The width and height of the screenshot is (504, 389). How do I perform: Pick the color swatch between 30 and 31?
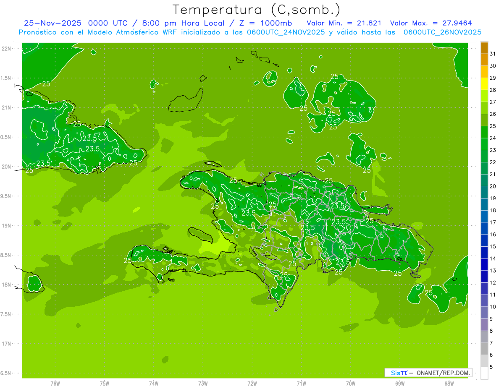coord(484,60)
